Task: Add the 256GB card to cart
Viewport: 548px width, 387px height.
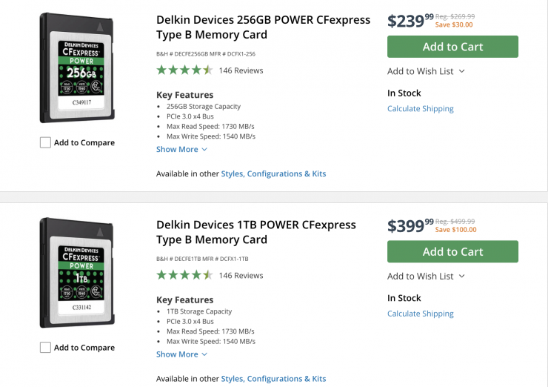Action: coord(452,47)
